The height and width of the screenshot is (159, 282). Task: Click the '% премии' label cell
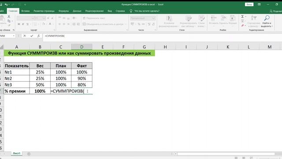click(x=17, y=91)
